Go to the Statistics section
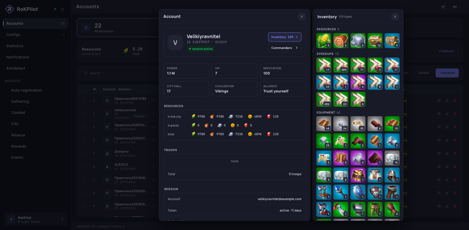469x230 pixels. click(x=35, y=46)
